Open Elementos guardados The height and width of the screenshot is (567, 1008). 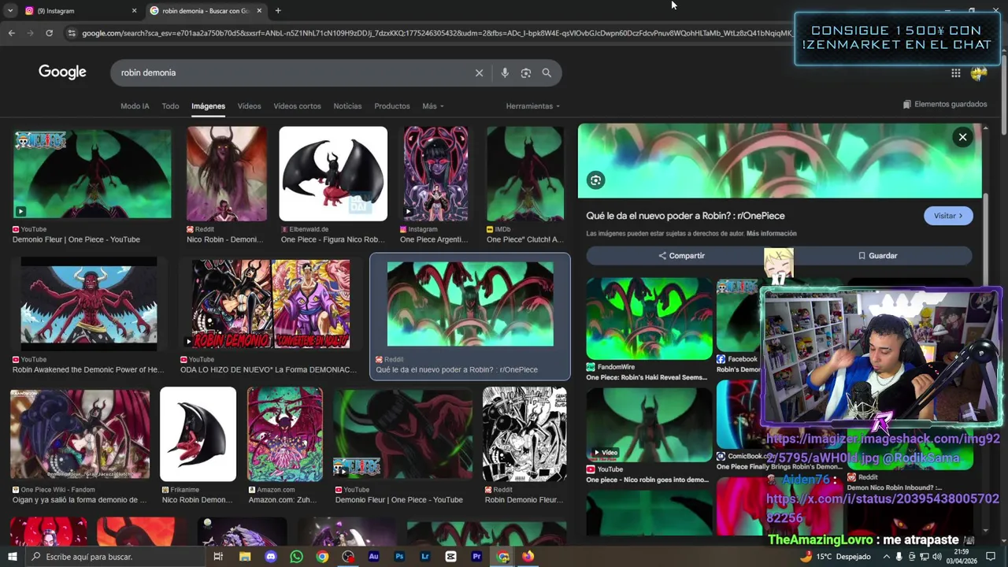click(945, 104)
